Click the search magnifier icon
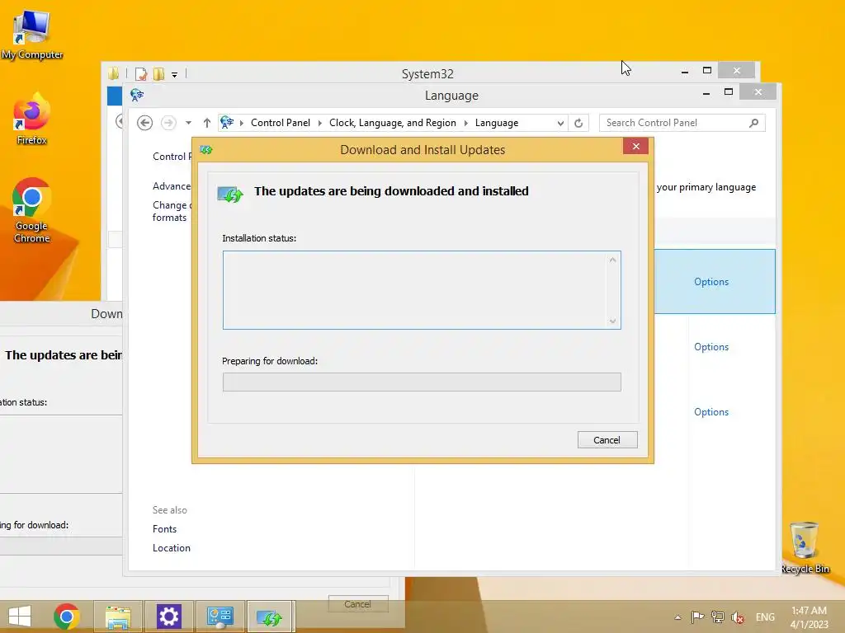This screenshot has width=845, height=633. [754, 123]
